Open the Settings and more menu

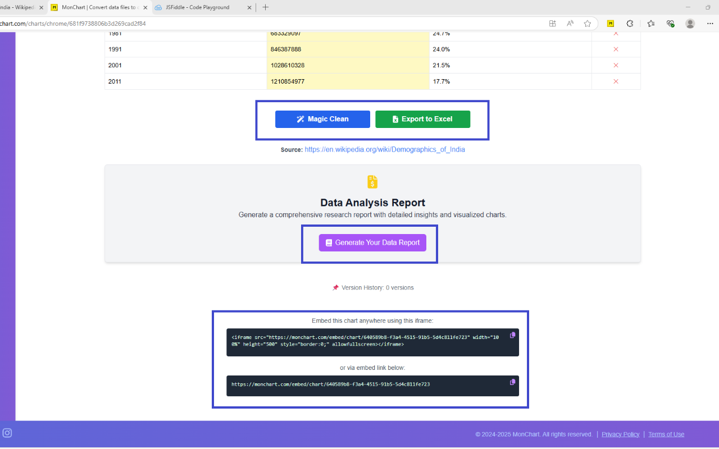click(710, 24)
